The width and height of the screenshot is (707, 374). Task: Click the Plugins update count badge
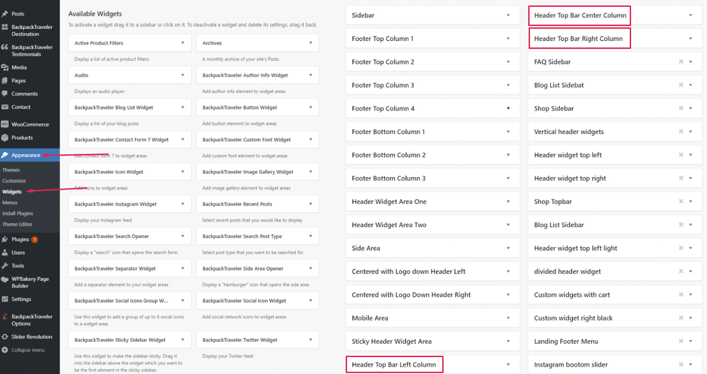pos(35,239)
